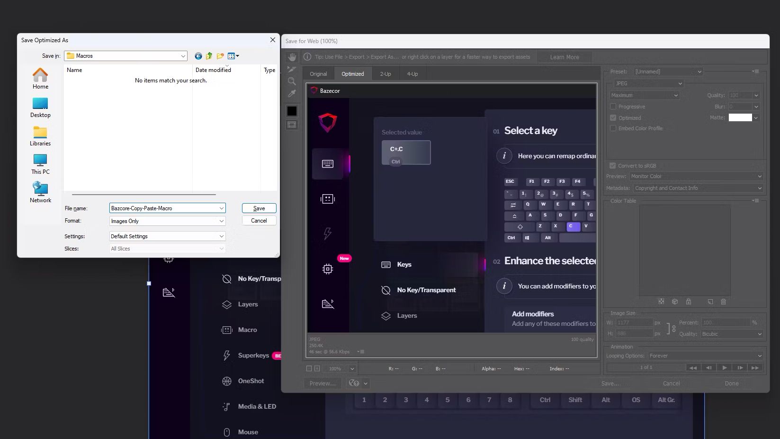Switch to the 2-Up preview tab

tap(385, 73)
